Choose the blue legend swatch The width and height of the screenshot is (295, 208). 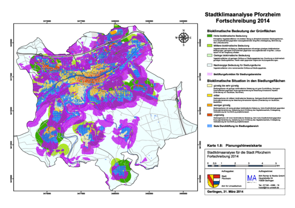tap(209, 126)
